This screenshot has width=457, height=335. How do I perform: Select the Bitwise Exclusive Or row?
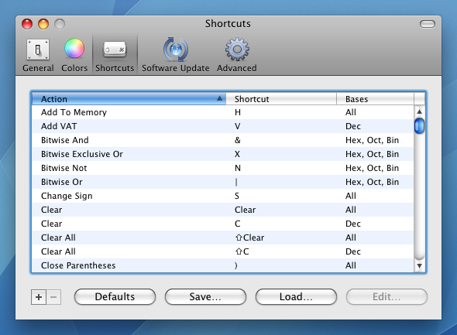click(222, 154)
